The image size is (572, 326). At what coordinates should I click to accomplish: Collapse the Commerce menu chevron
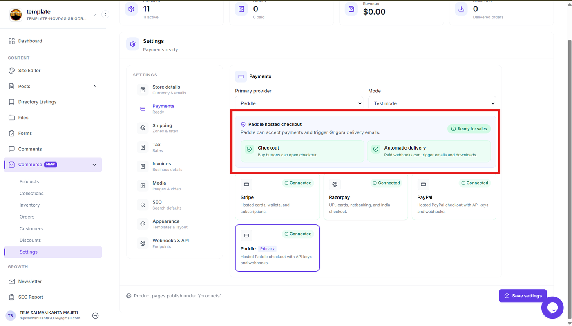[x=94, y=165]
